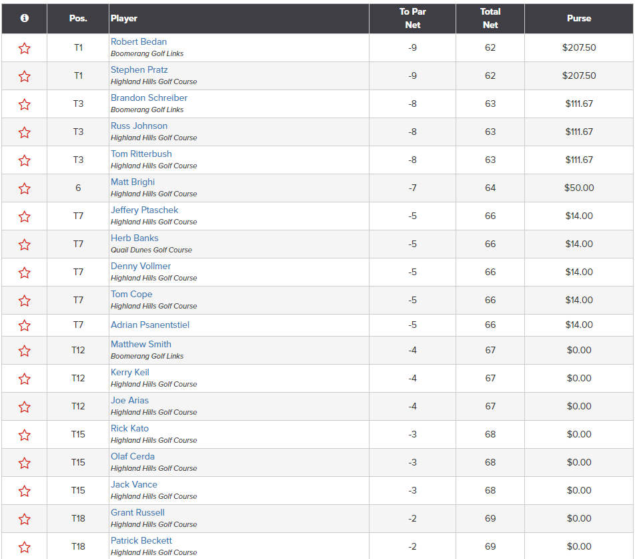
Task: Click star icon for Patrick Beckett
Action: tap(25, 547)
